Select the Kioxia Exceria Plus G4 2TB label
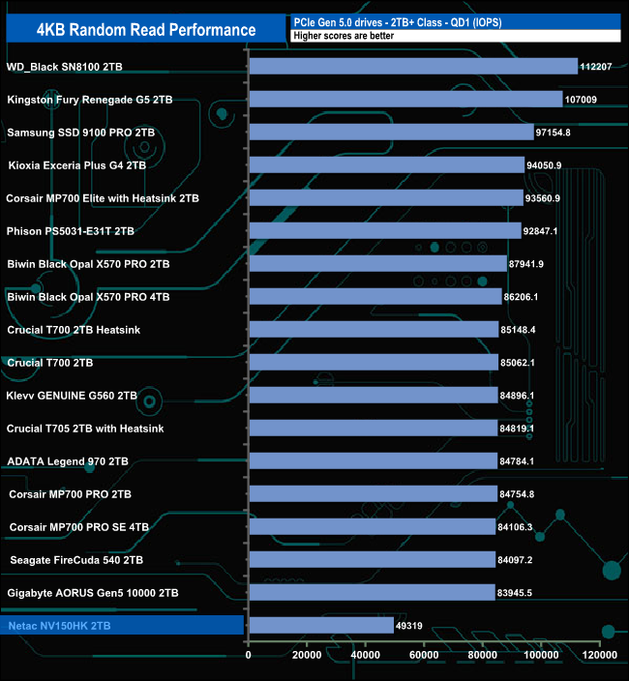Viewport: 629px width, 681px height. pos(76,165)
